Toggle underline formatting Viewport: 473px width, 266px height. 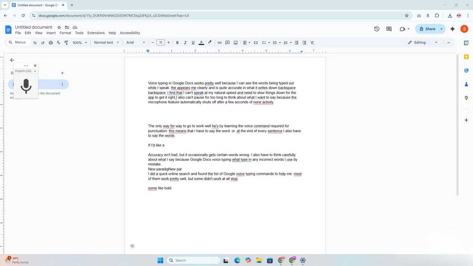coord(193,42)
